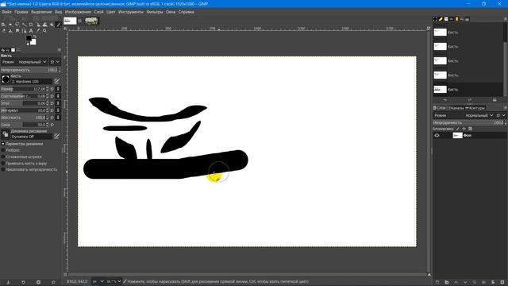Save tool preset icon at bottom left

point(9,282)
